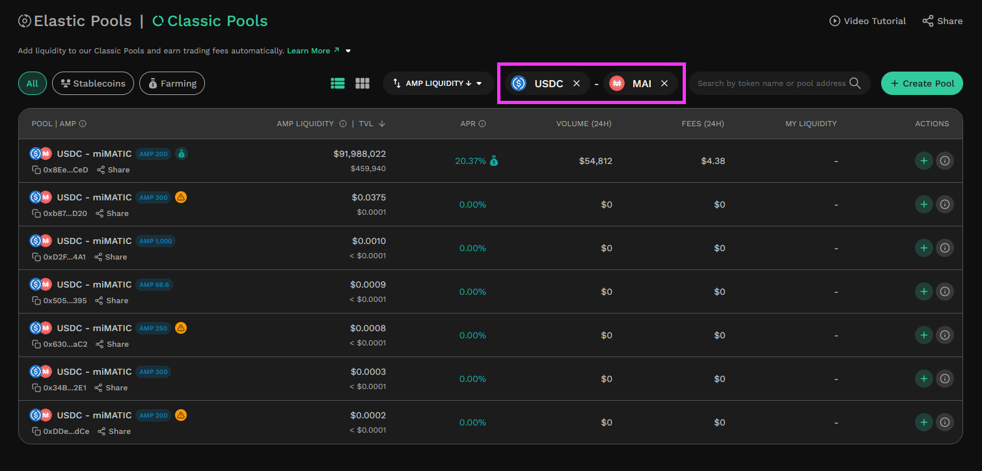
Task: Show the AMP Liquidity column info tooltip
Action: point(342,124)
